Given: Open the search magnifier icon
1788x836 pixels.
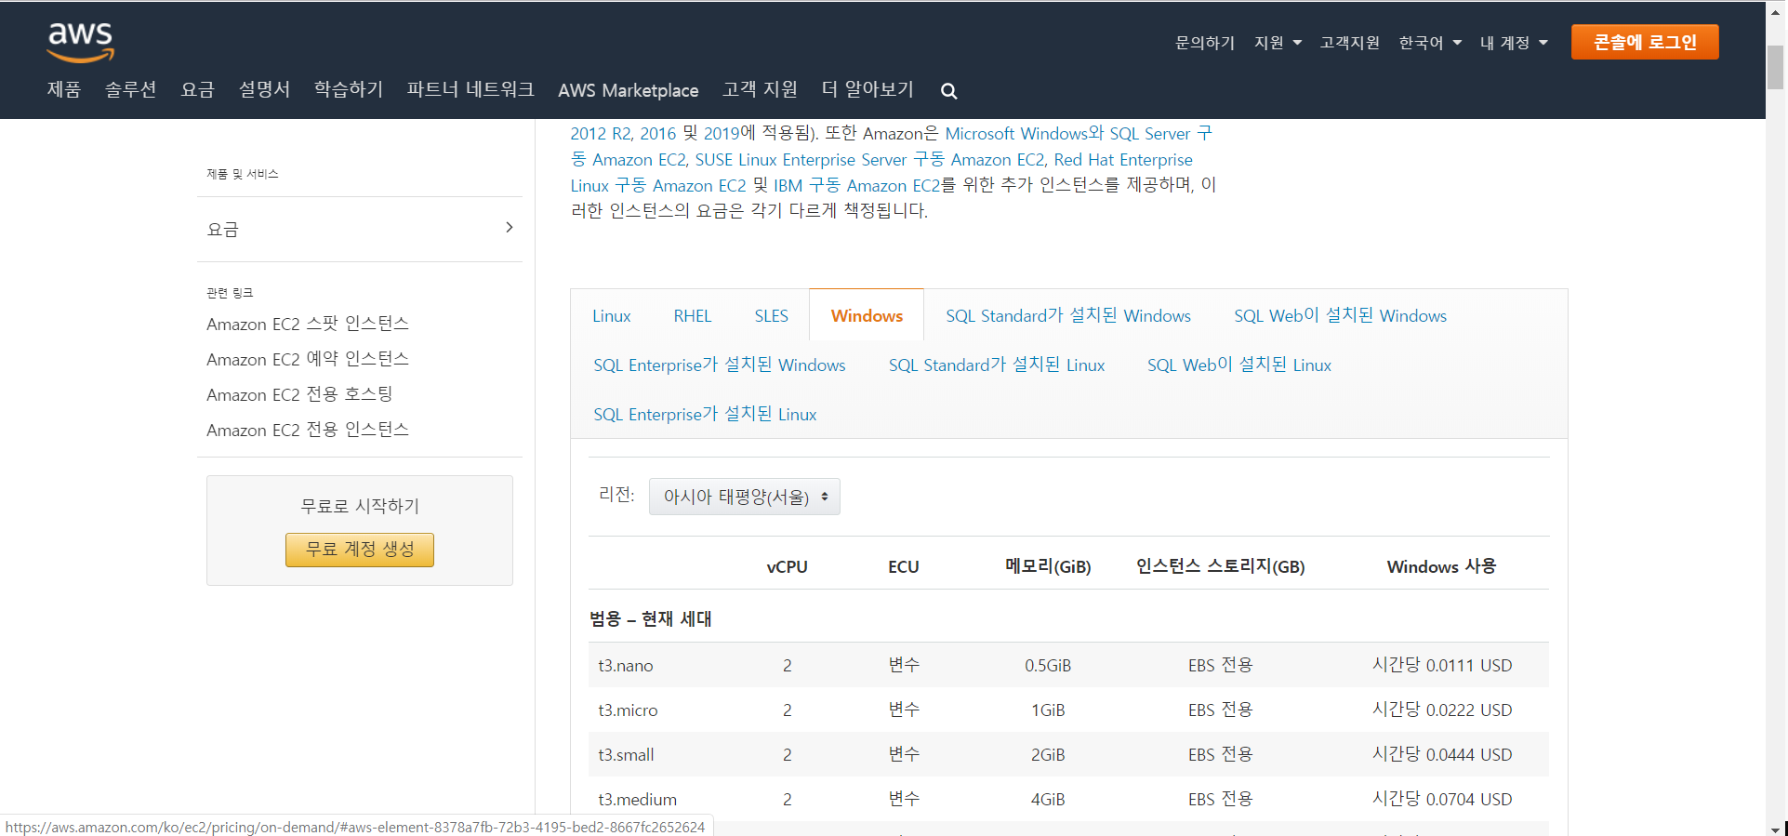Looking at the screenshot, I should tap(948, 91).
